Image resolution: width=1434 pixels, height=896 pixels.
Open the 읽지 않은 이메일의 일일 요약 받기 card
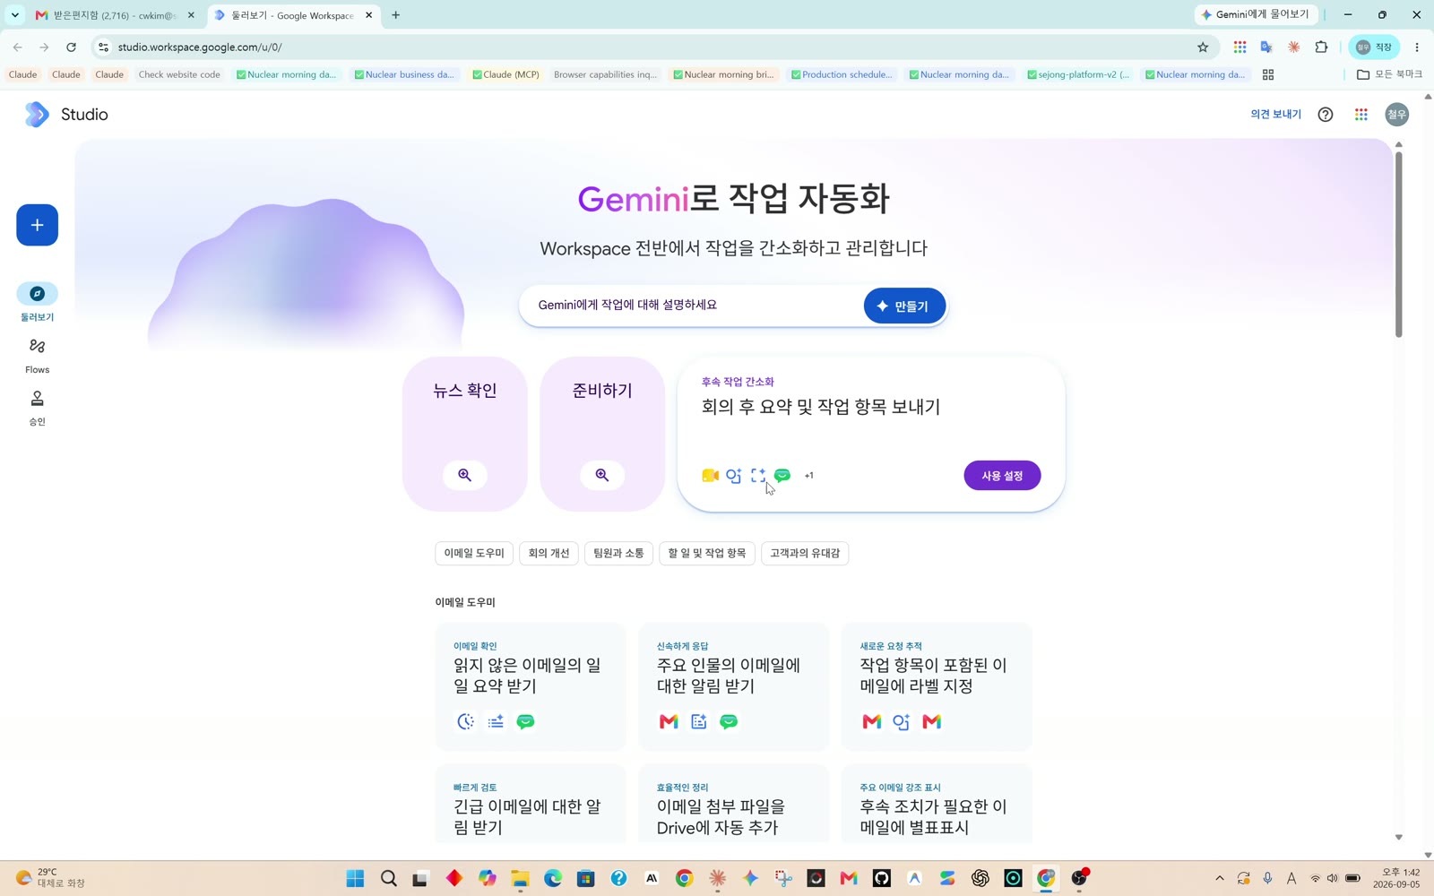coord(531,686)
